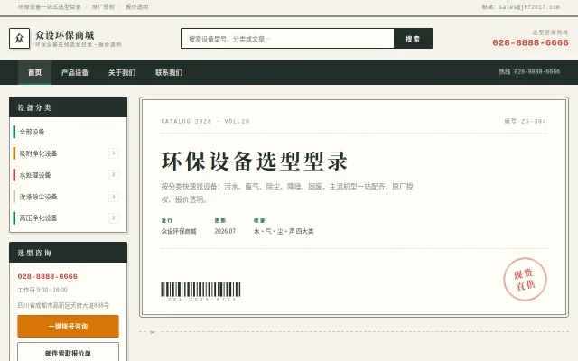The width and height of the screenshot is (578, 361).
Task: Click the CATALOG 2026 · VOL.20 label
Action: point(205,121)
